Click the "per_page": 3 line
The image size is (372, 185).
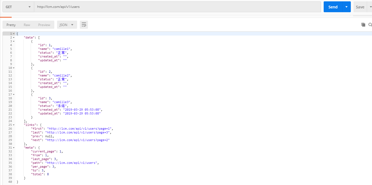click(43, 167)
